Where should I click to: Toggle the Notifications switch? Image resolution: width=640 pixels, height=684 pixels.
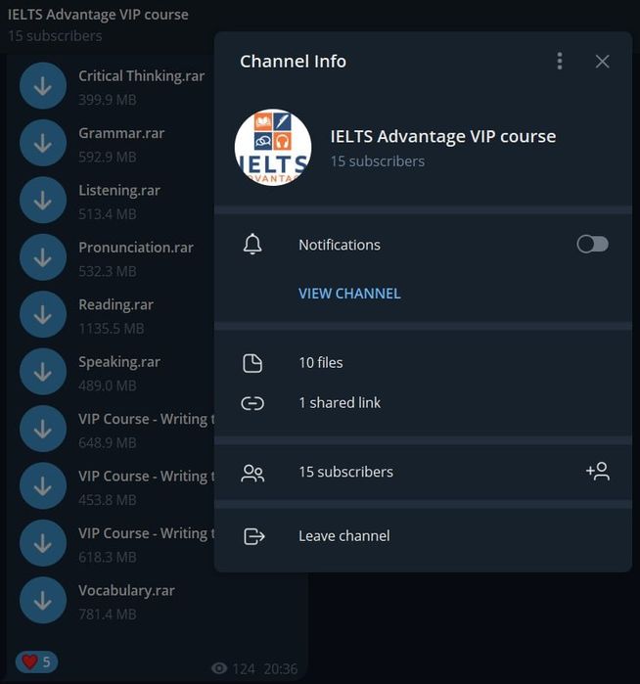tap(592, 245)
